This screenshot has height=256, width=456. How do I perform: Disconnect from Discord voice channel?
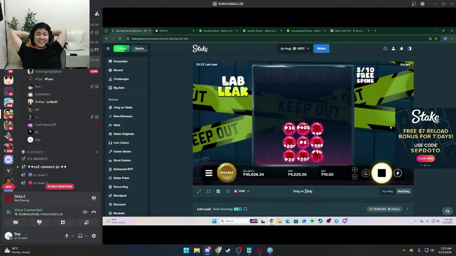click(x=94, y=212)
